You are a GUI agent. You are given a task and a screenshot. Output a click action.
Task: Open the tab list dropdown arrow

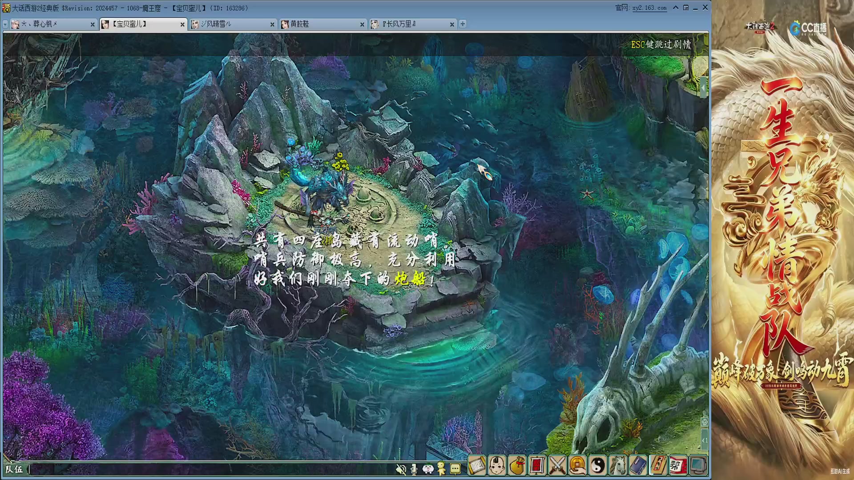point(5,24)
